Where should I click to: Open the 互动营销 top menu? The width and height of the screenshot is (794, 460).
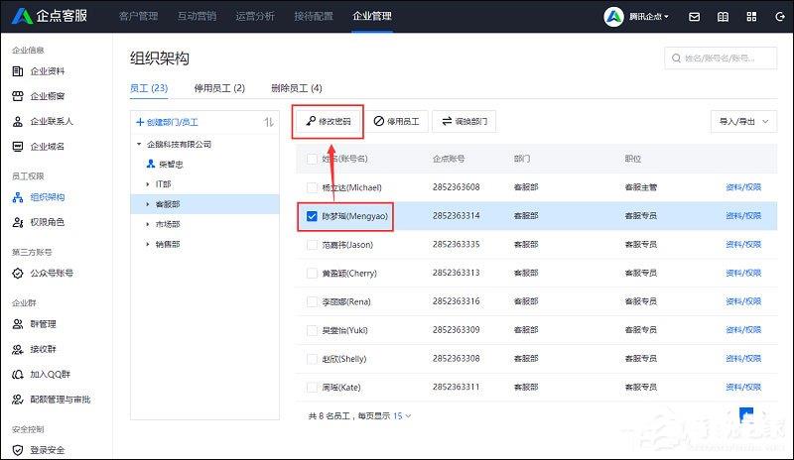coord(197,16)
